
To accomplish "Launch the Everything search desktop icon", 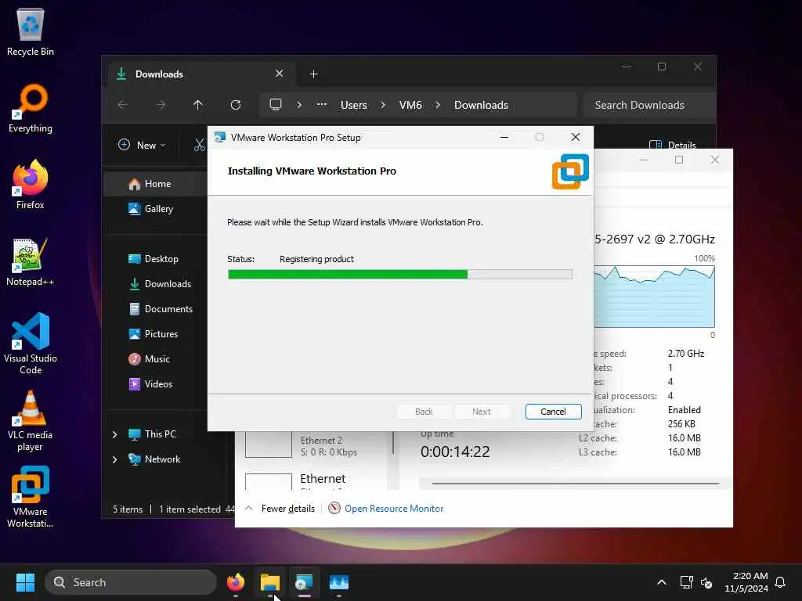I will [31, 108].
